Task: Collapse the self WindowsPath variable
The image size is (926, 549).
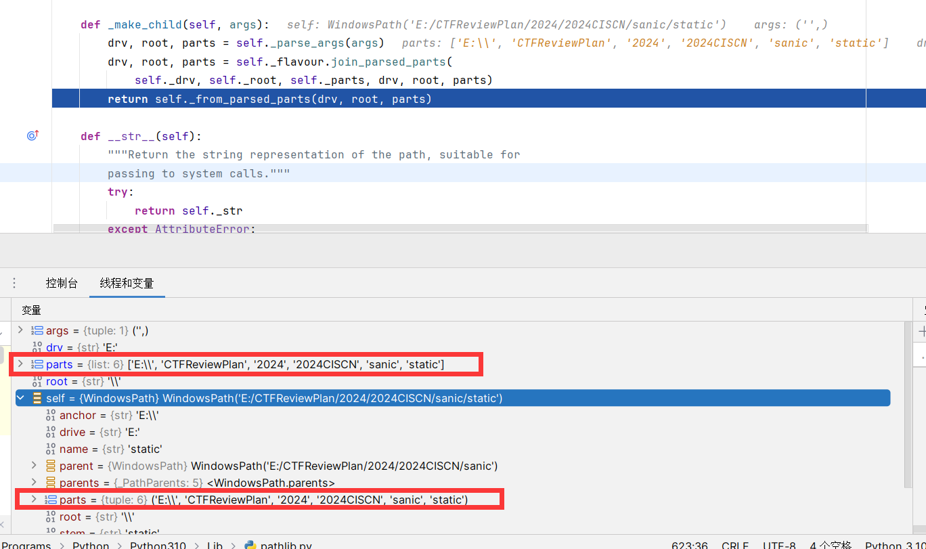Action: (x=20, y=398)
